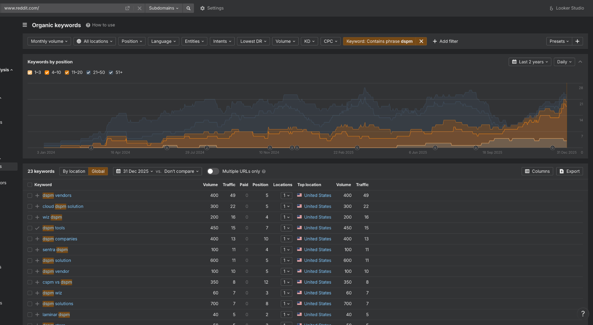The width and height of the screenshot is (593, 325).
Task: Start a search with the magnifier icon
Action: point(188,8)
